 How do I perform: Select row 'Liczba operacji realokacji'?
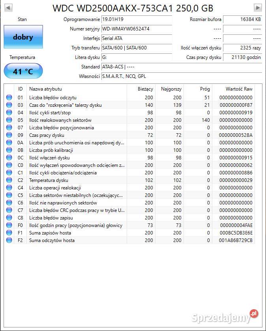coord(129,187)
